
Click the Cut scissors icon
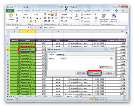pyautogui.click(x=17, y=14)
